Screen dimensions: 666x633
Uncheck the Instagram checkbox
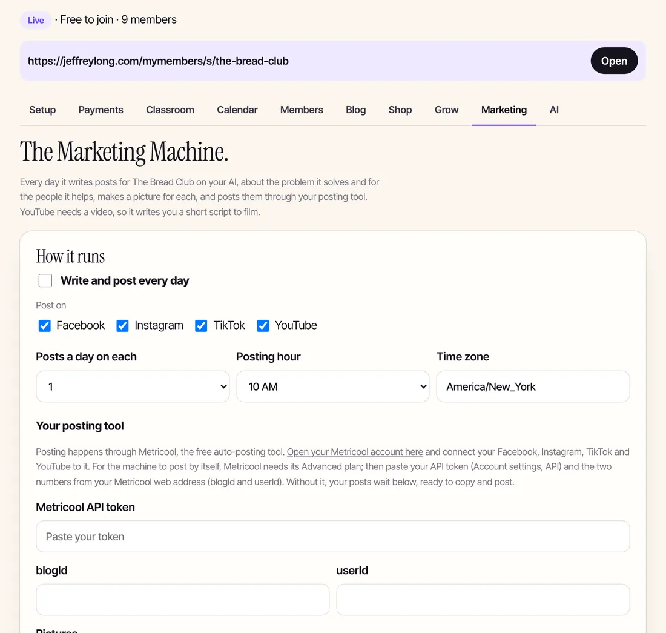pyautogui.click(x=122, y=326)
